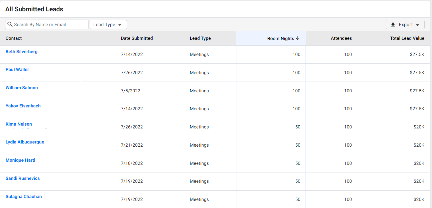Image resolution: width=432 pixels, height=208 pixels.
Task: Sort by the Total Lead Value column header
Action: (407, 38)
